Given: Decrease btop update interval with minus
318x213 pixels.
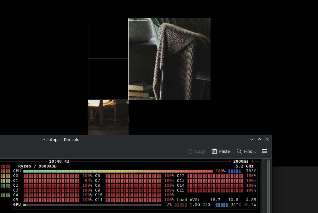Looking at the screenshot, I should pos(229,161).
